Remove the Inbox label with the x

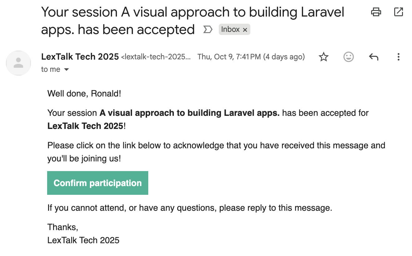click(245, 30)
